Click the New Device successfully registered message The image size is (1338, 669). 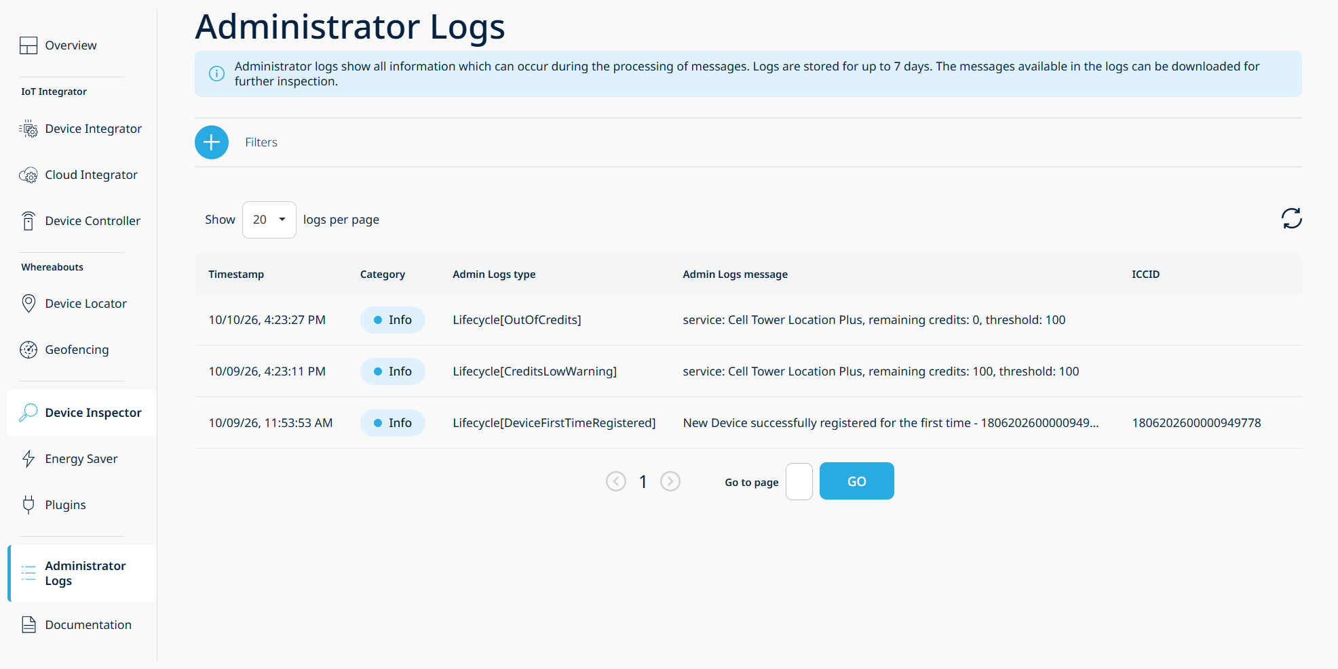click(891, 423)
